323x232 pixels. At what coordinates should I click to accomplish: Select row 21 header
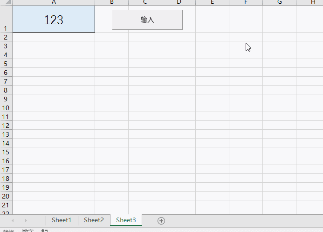point(6,205)
